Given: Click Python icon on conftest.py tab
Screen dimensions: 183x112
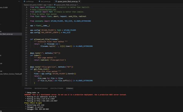Looking at the screenshot, I should (x=24, y=2).
